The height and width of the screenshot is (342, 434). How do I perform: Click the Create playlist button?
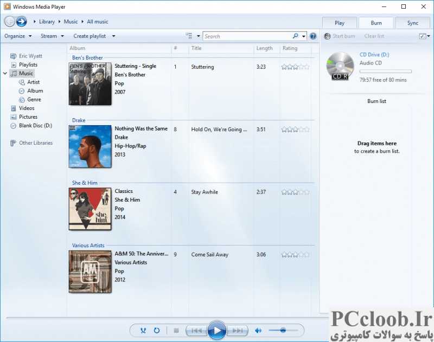90,36
